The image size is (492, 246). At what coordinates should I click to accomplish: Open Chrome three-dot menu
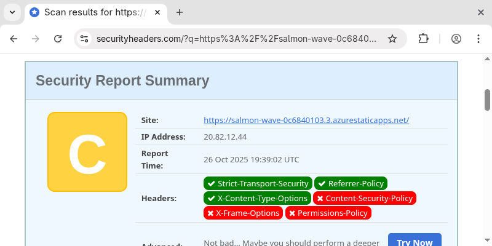478,39
